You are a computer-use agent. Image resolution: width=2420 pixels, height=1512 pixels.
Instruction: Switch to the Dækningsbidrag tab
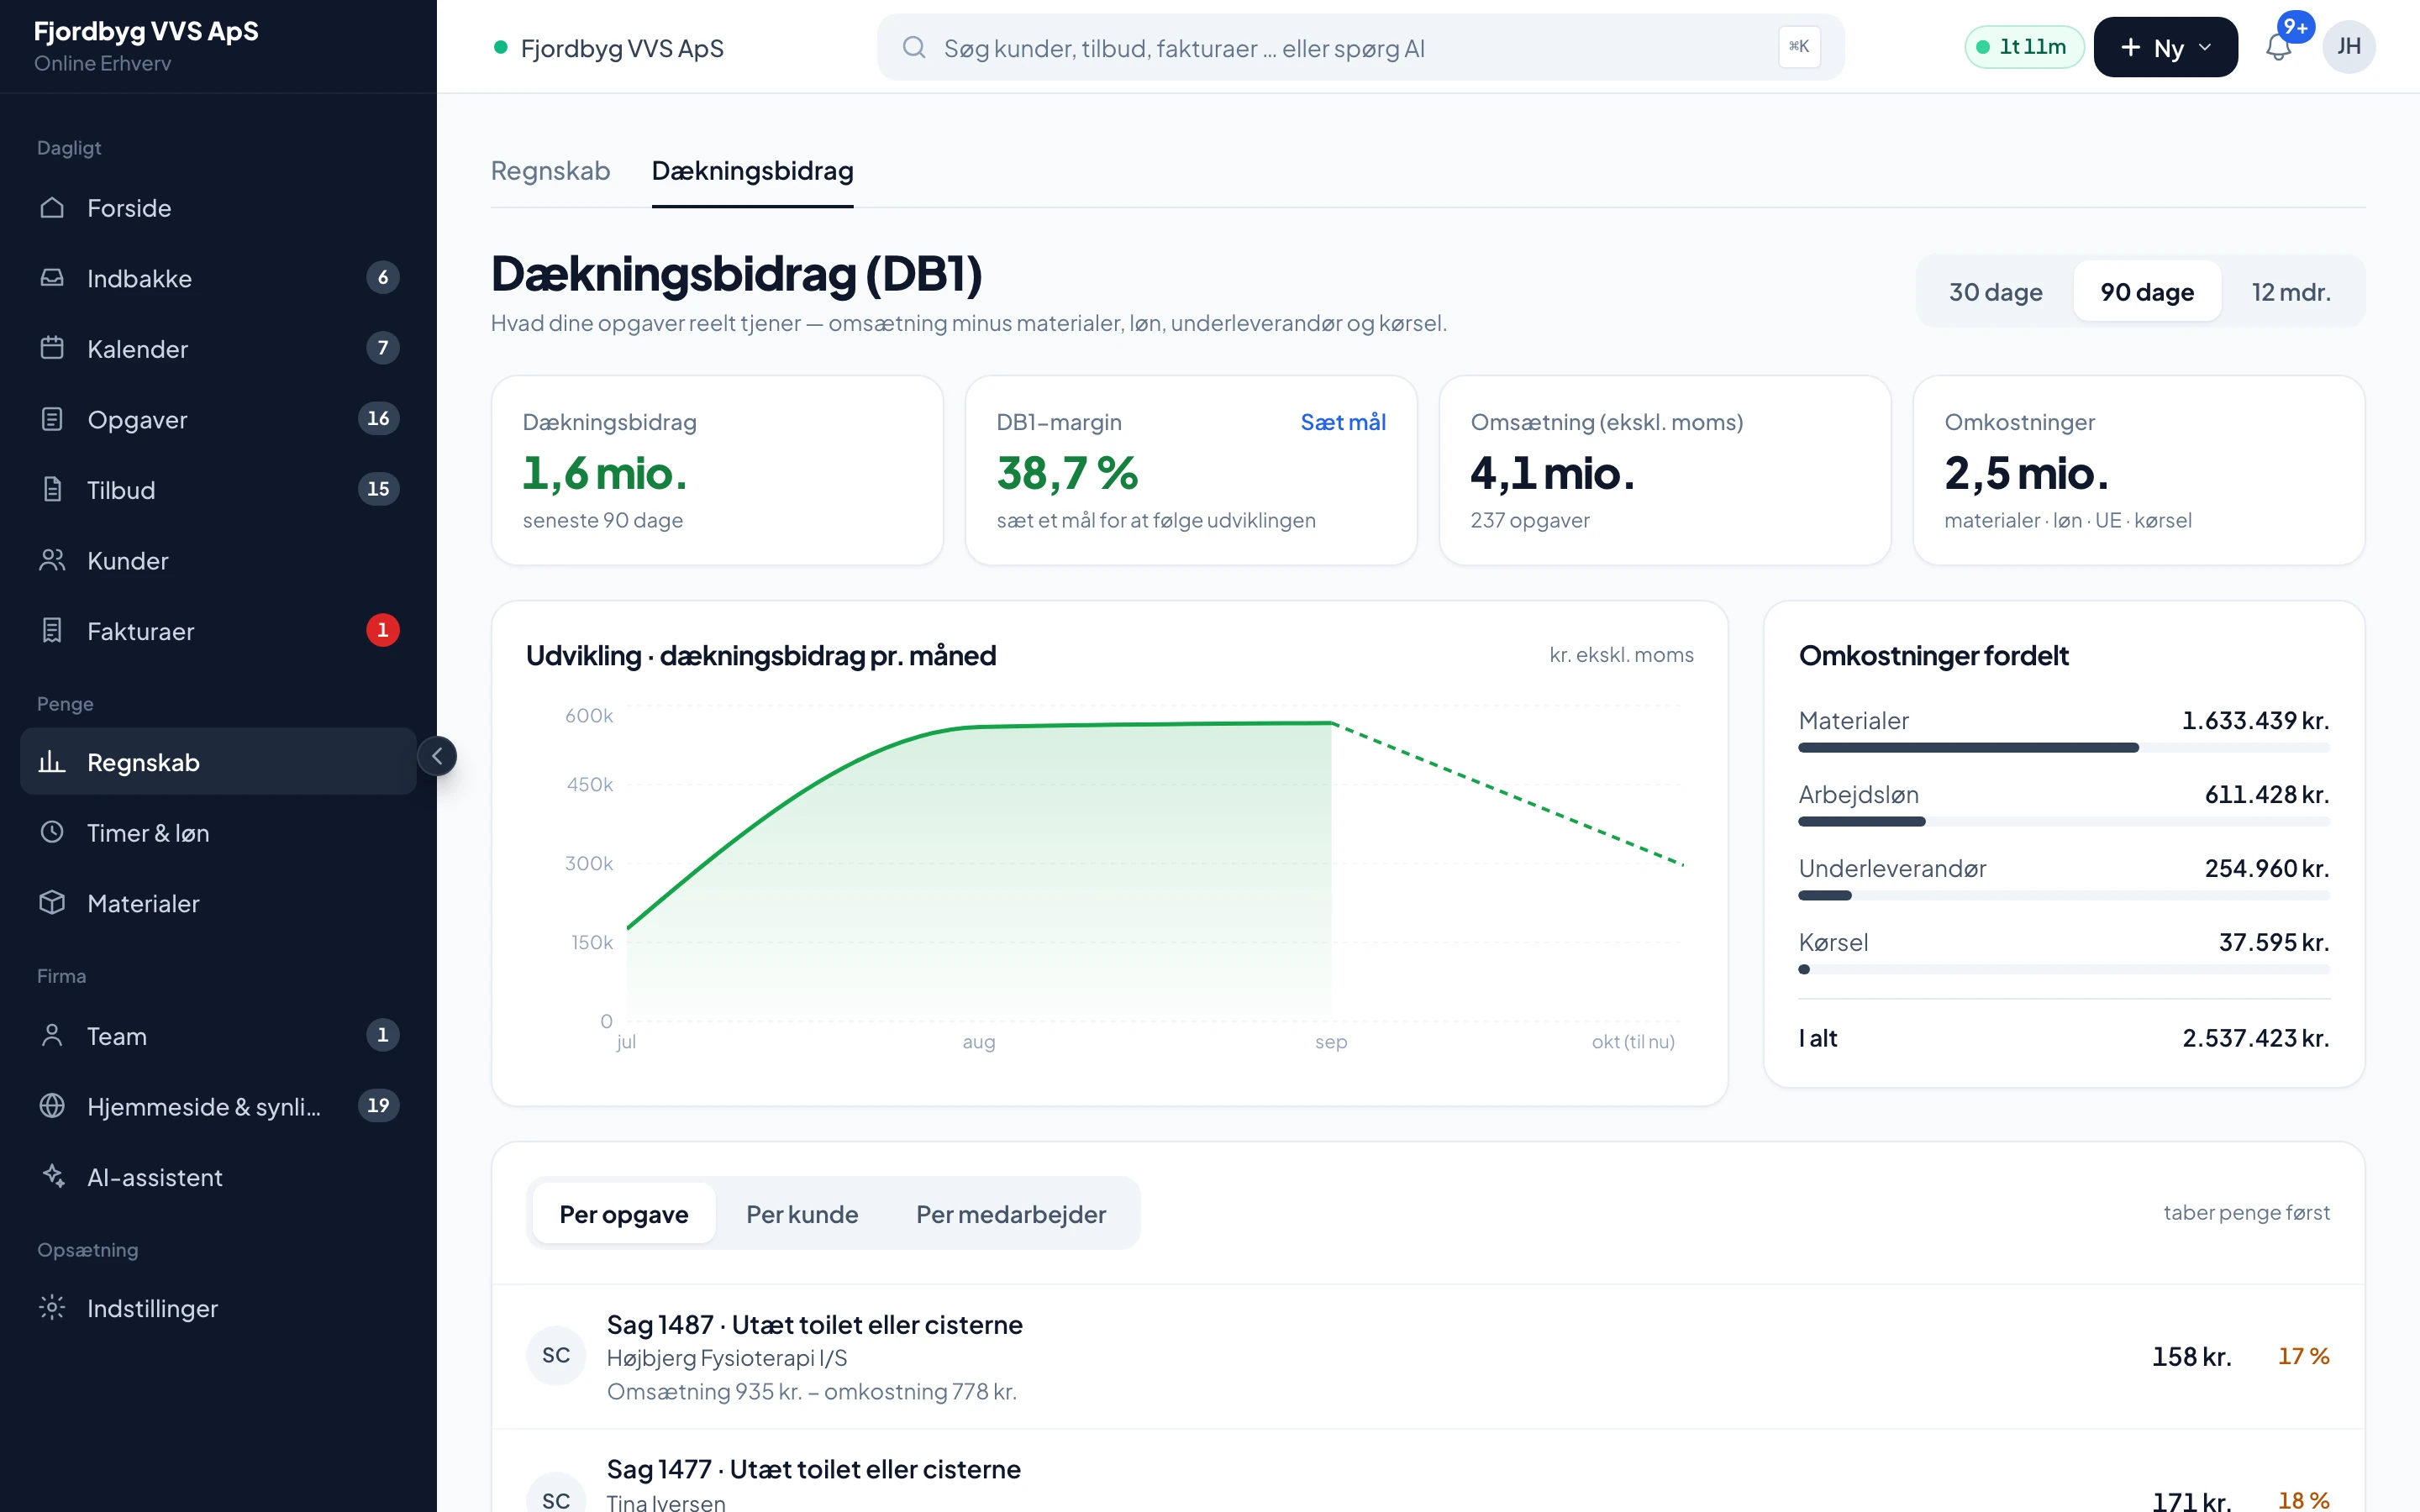click(x=752, y=171)
